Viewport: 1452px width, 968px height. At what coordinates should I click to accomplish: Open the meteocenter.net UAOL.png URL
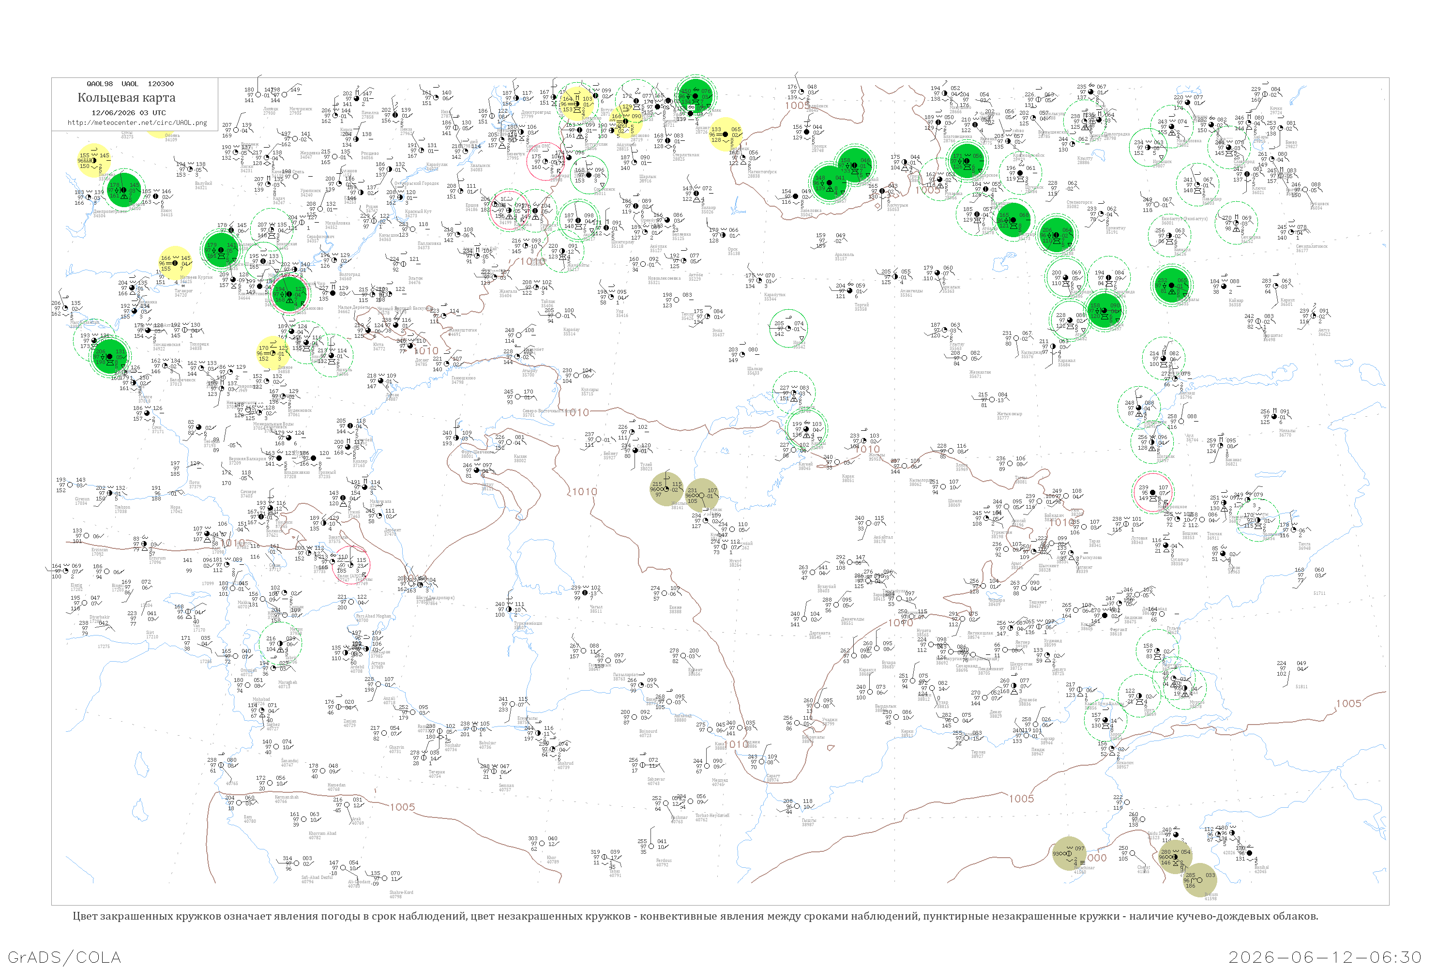point(137,123)
